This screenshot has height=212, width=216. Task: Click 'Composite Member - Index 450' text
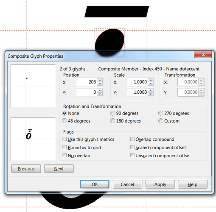pos(130,69)
